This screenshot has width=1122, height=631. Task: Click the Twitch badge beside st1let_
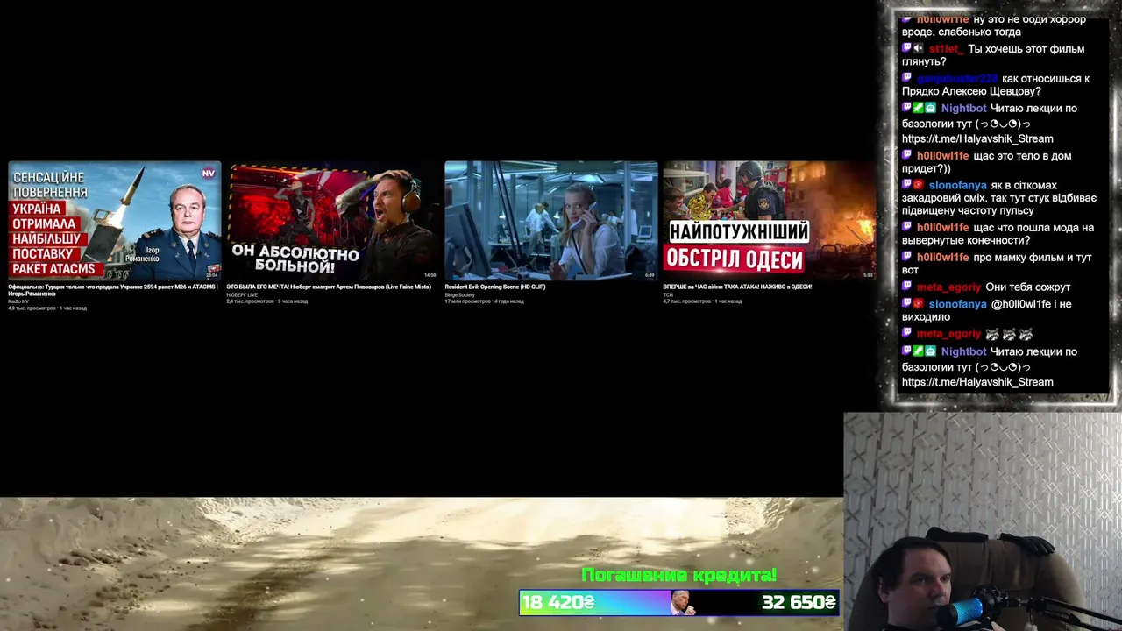coord(907,49)
